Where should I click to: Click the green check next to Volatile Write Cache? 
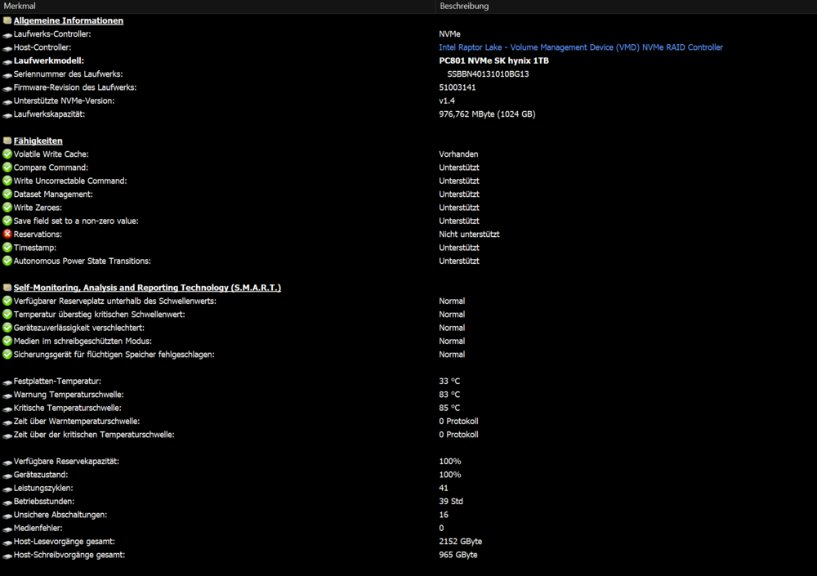point(7,154)
